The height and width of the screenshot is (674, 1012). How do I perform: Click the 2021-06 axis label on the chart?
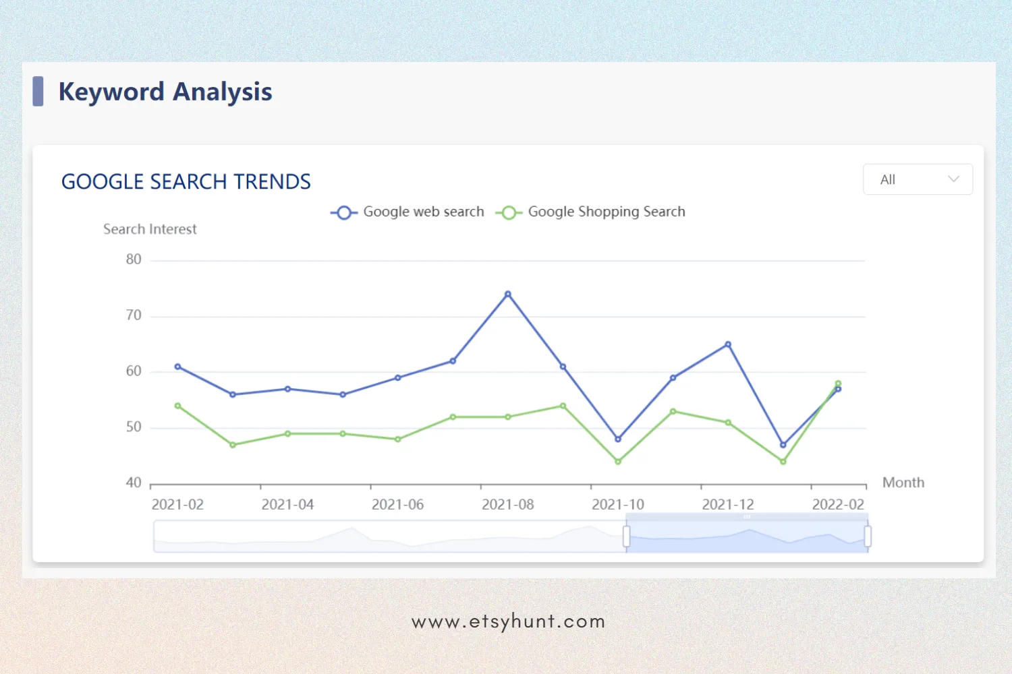[397, 504]
